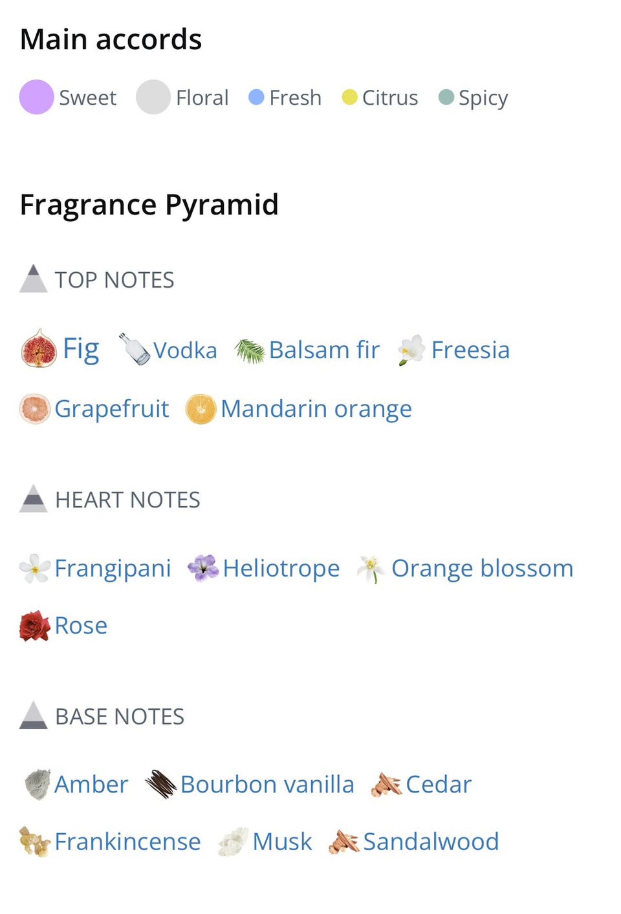621x914 pixels.
Task: Click the base notes pyramid icon
Action: (34, 716)
